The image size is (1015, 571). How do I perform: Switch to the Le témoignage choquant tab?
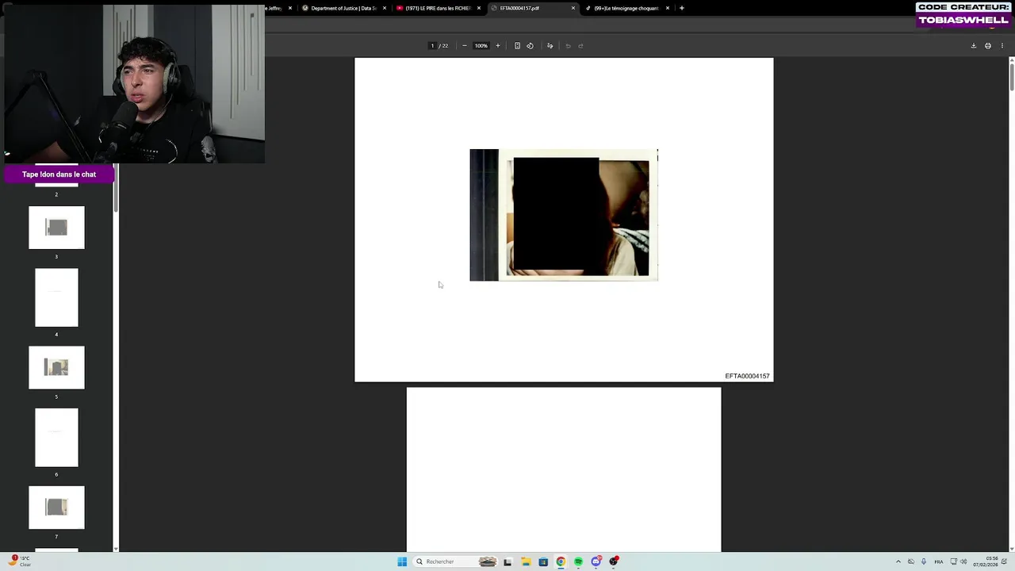point(626,8)
